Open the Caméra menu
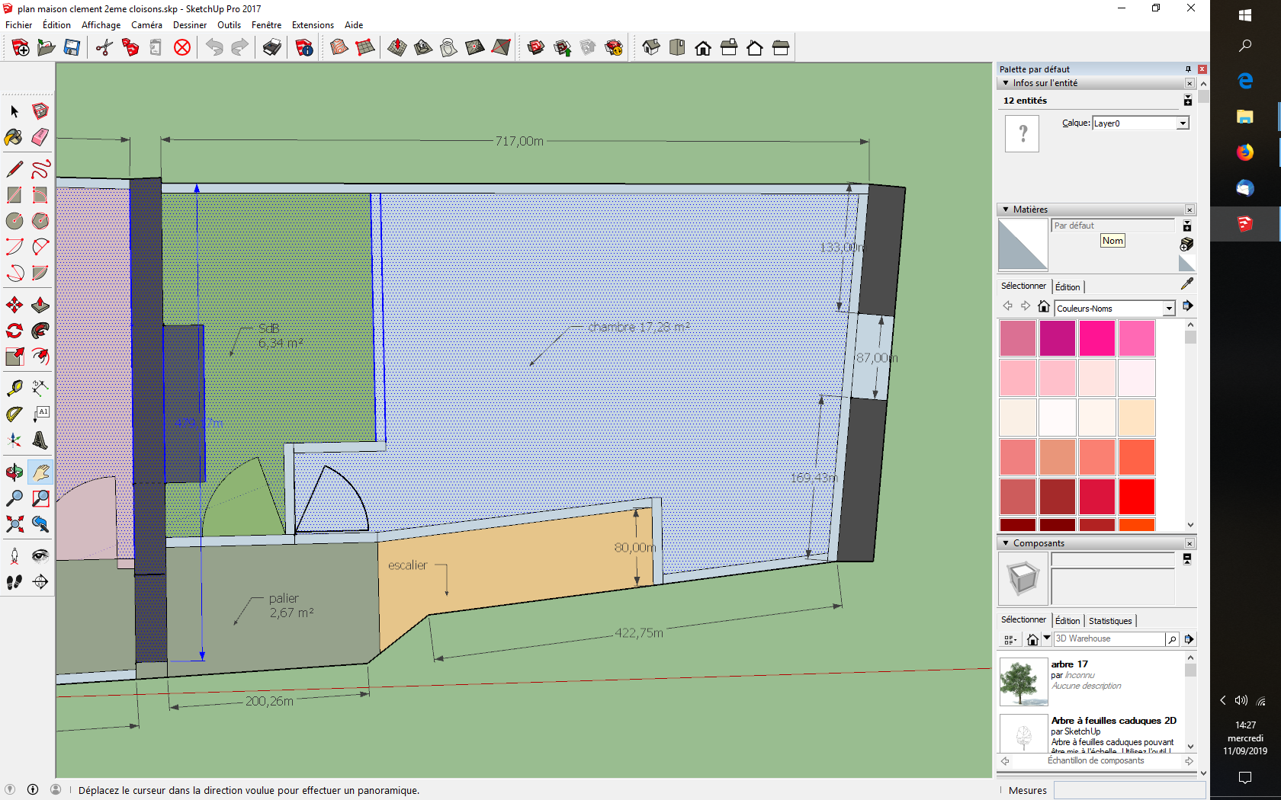Viewport: 1281px width, 800px height. tap(146, 25)
